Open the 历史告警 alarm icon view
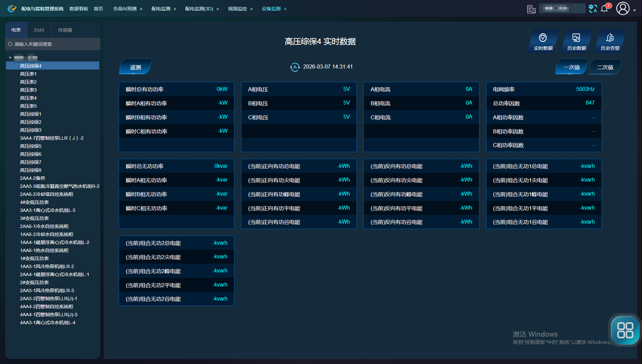This screenshot has width=642, height=364. coord(610,41)
